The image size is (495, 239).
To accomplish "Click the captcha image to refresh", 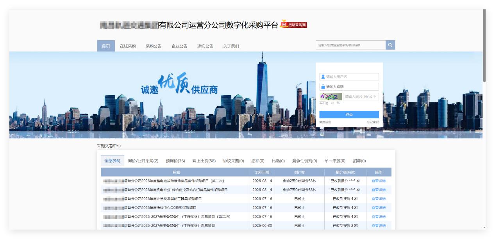I will coord(331,96).
